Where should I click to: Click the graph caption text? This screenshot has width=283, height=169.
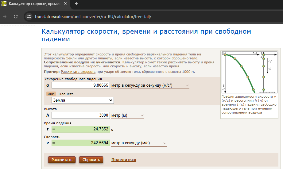coord(249,104)
